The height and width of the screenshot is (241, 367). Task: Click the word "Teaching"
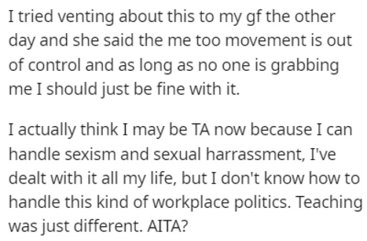pyautogui.click(x=328, y=203)
